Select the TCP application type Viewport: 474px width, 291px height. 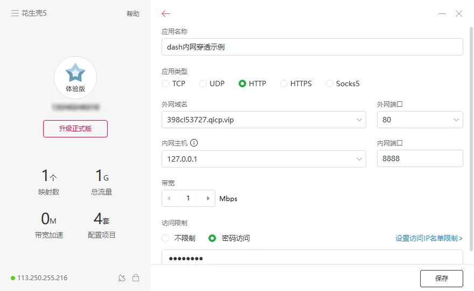[x=166, y=84]
